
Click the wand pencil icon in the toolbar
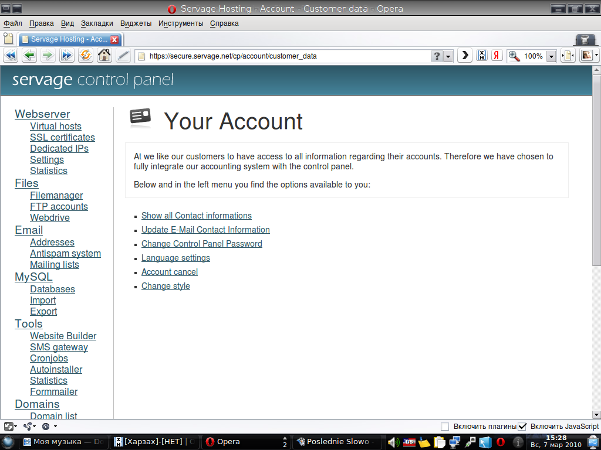(x=123, y=56)
